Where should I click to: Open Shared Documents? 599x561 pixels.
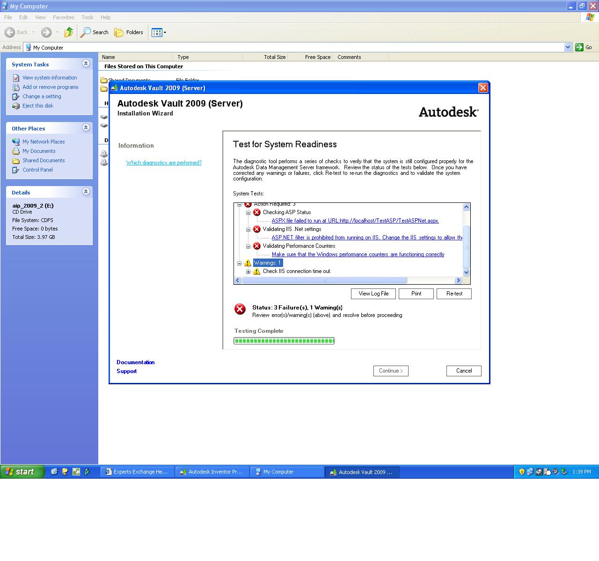(x=44, y=160)
